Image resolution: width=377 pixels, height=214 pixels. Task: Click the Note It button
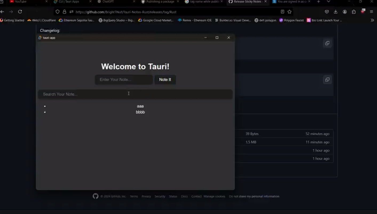click(x=165, y=80)
